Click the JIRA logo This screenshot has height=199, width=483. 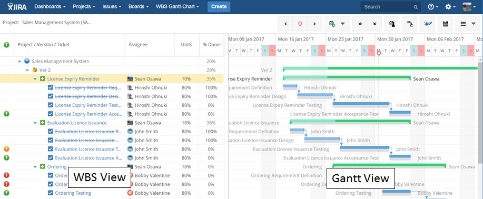(17, 6)
